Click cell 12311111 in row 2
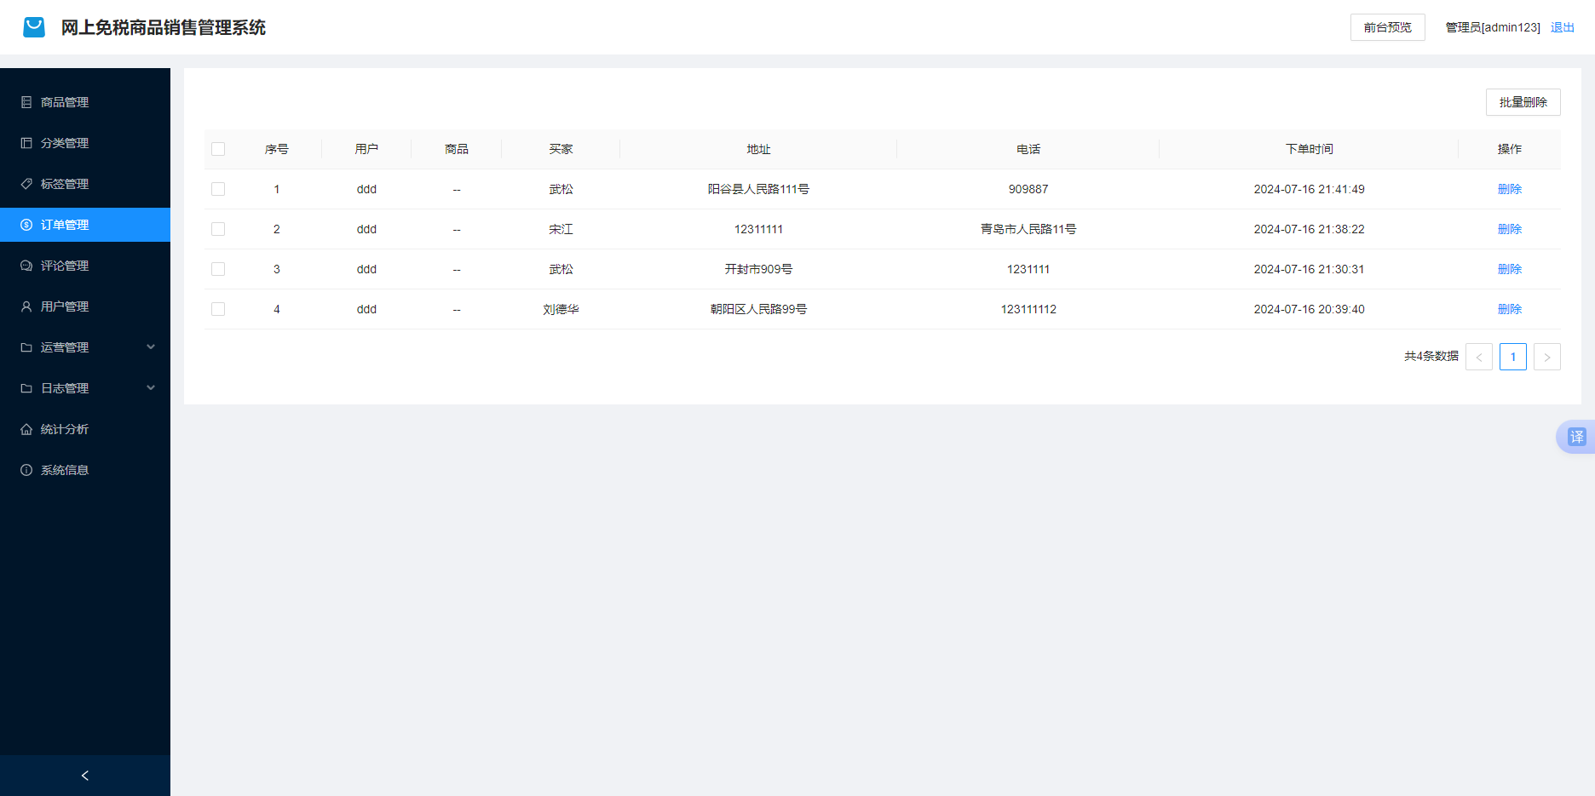This screenshot has width=1595, height=796. (x=758, y=229)
